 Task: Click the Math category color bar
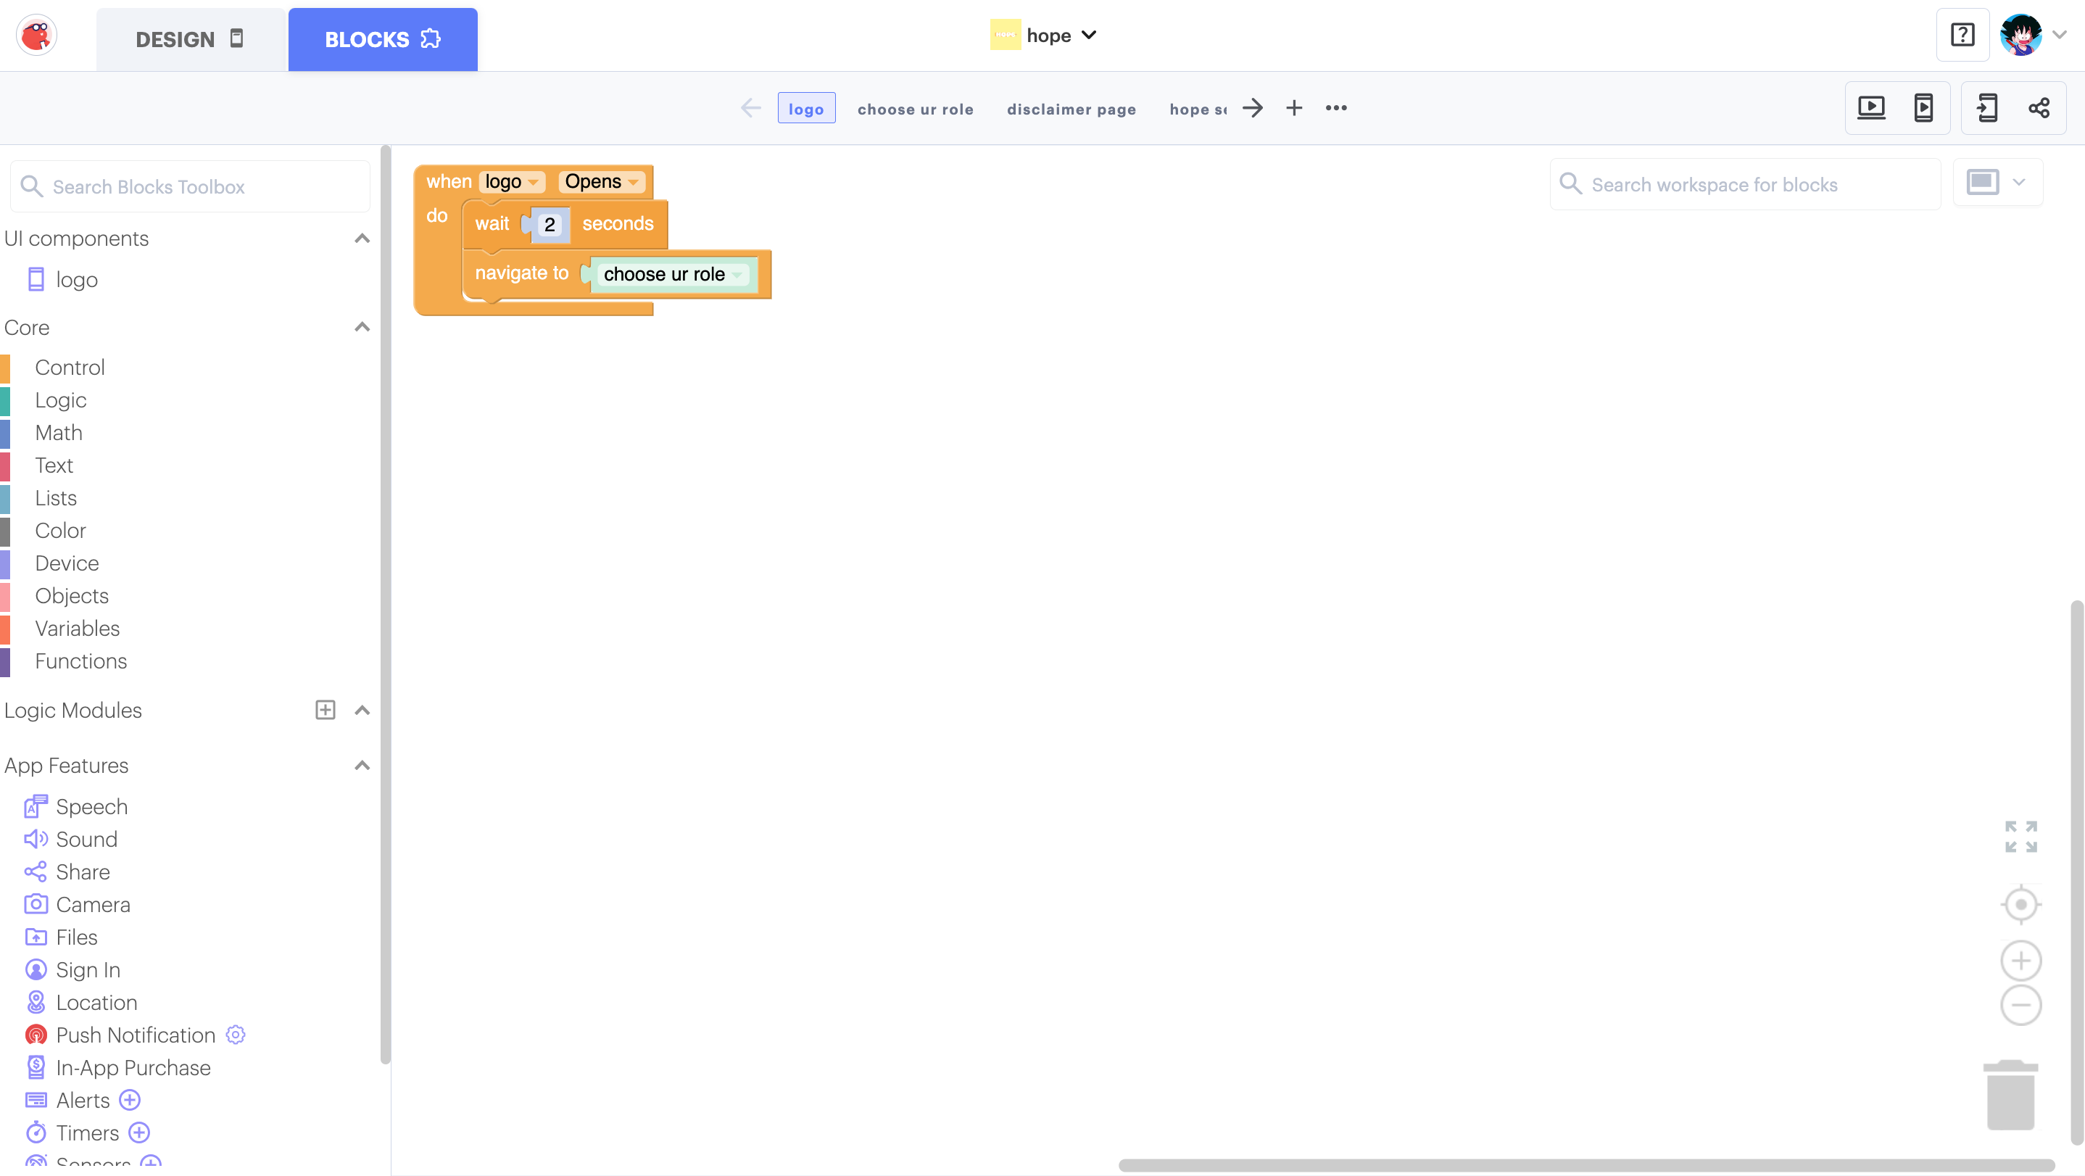coord(6,433)
